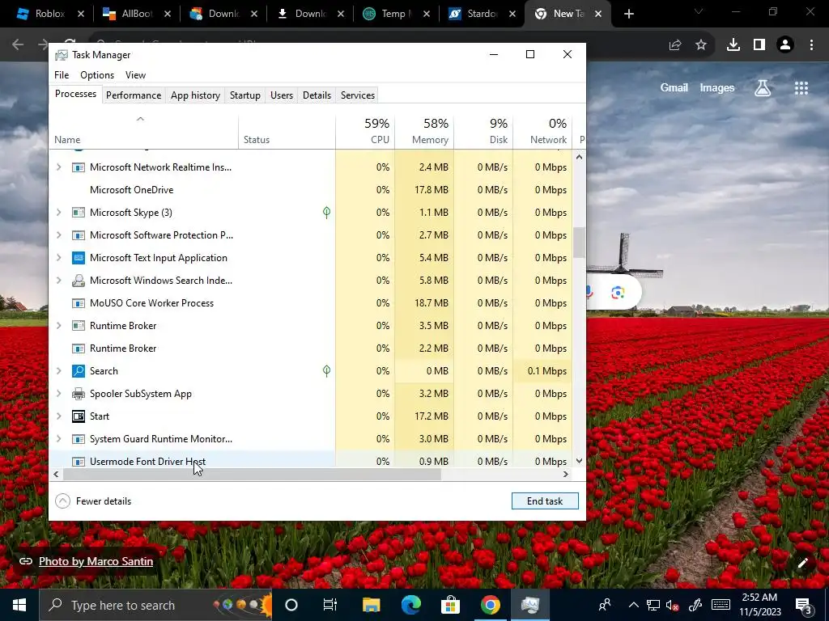Click vertical scrollbar thumb in process list
Image resolution: width=829 pixels, height=621 pixels.
pyautogui.click(x=579, y=243)
